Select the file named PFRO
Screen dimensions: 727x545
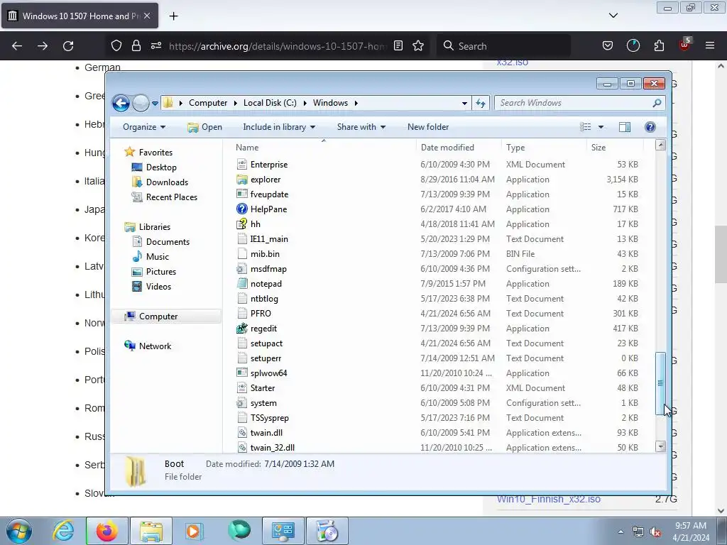tap(261, 314)
